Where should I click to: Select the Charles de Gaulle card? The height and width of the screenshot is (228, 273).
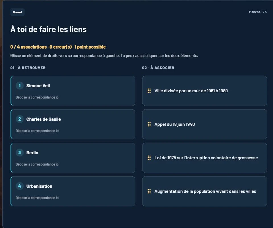coord(73,124)
